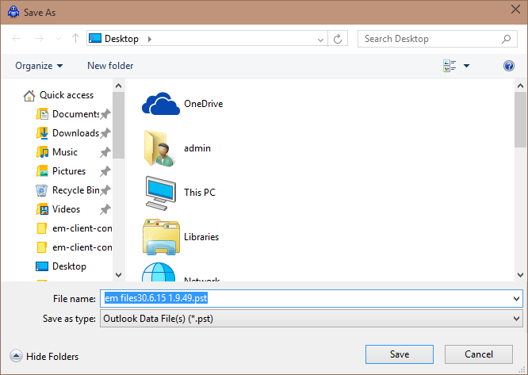Open the view options dropdown arrow
The image size is (528, 375).
click(x=466, y=66)
